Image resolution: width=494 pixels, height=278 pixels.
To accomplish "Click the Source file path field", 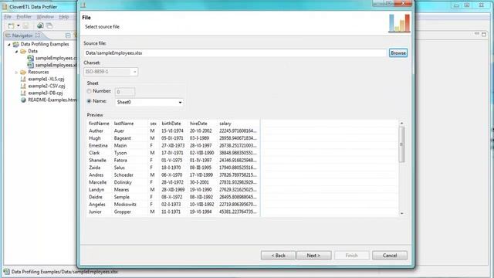I will (235, 53).
